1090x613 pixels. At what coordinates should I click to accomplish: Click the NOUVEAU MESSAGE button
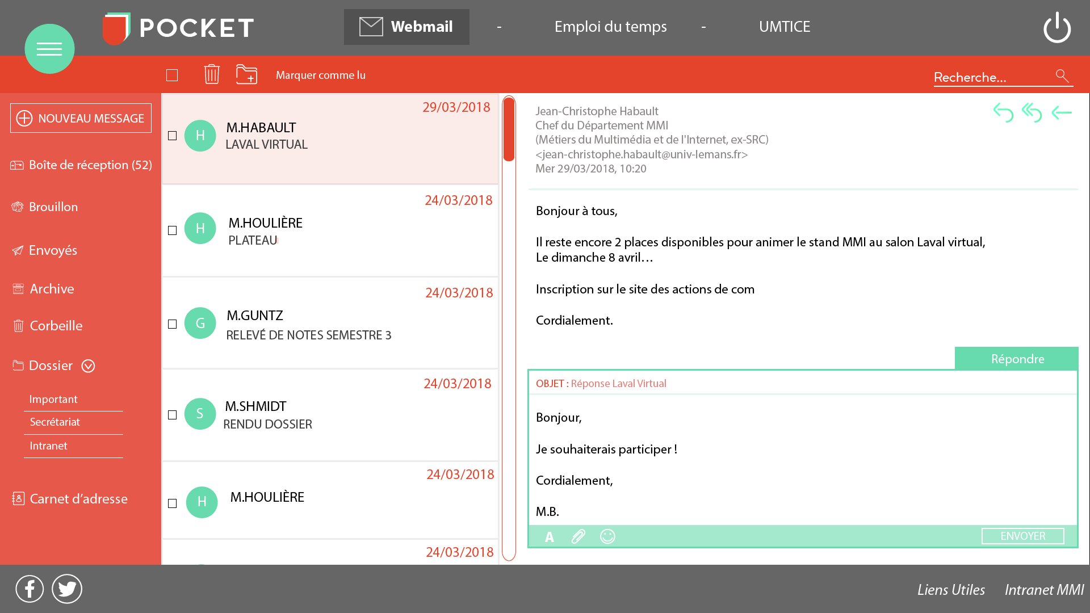[x=81, y=118]
